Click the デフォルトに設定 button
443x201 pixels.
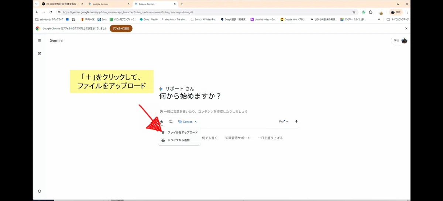pyautogui.click(x=121, y=28)
